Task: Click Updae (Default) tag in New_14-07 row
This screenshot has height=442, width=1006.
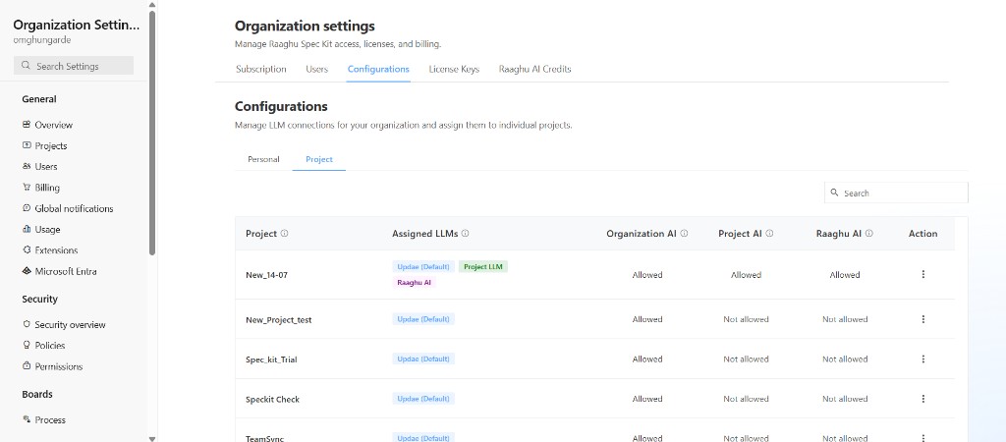Action: pyautogui.click(x=423, y=267)
